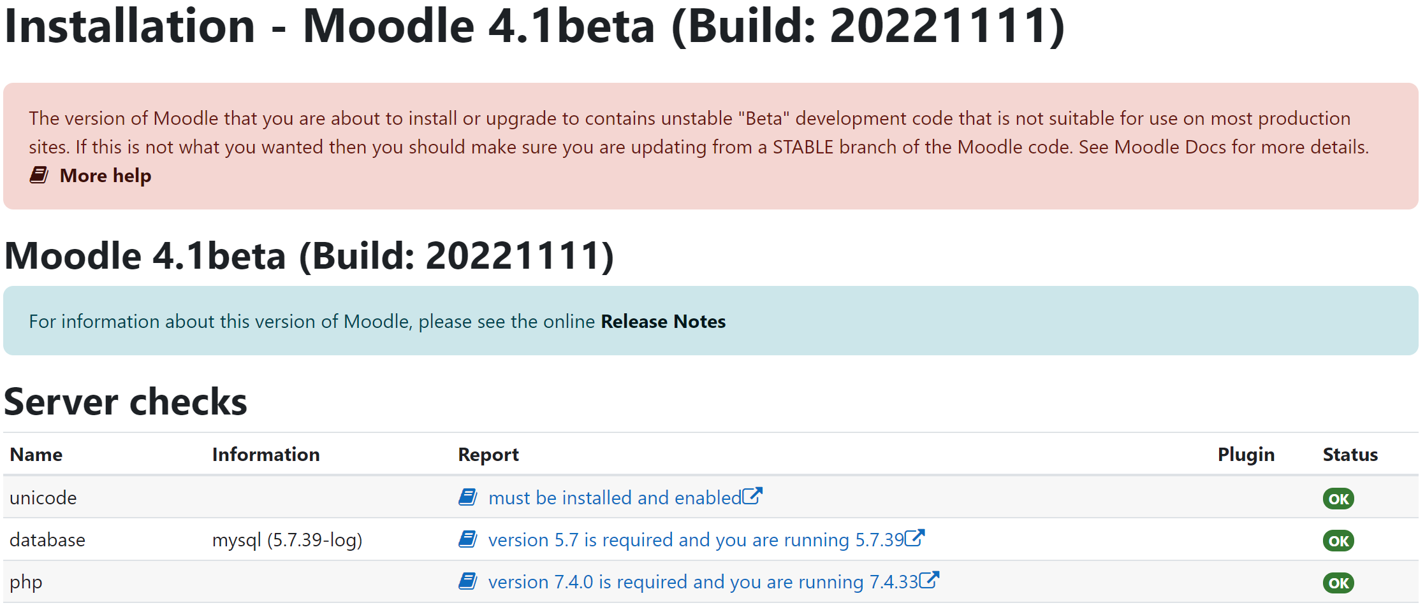
Task: Click external link icon after 7.4.33
Action: 930,579
